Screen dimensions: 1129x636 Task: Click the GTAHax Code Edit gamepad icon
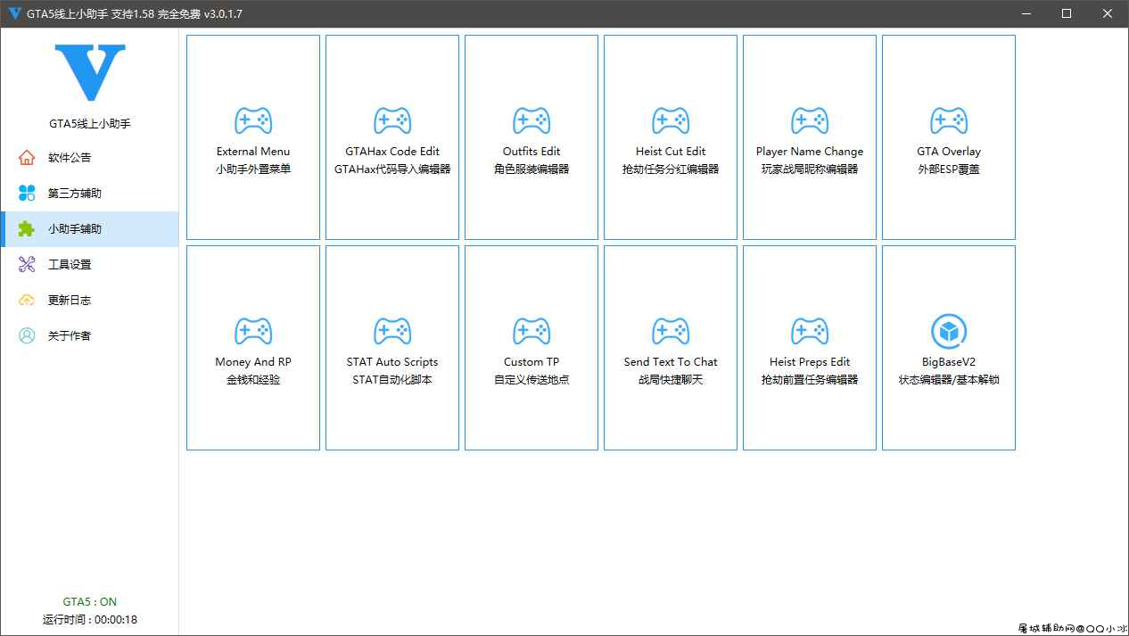tap(392, 121)
